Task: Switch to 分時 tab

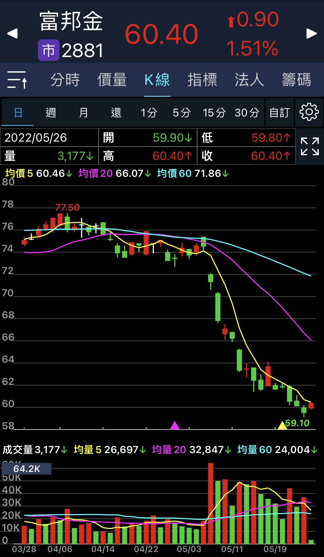Action: (x=65, y=80)
